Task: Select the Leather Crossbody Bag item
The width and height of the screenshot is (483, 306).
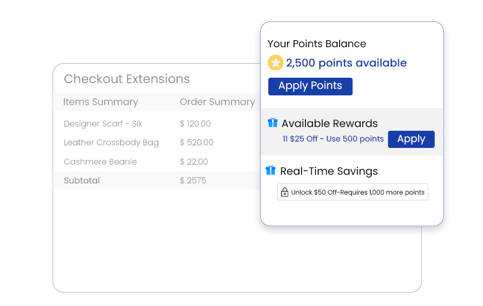Action: coord(111,143)
